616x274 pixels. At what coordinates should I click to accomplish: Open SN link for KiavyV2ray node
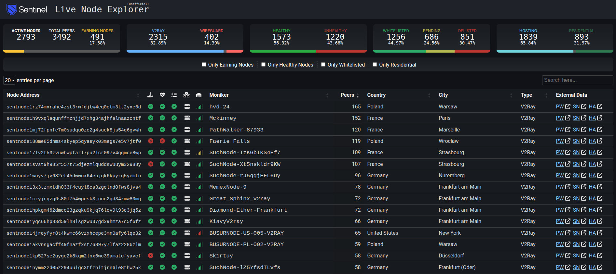click(576, 221)
